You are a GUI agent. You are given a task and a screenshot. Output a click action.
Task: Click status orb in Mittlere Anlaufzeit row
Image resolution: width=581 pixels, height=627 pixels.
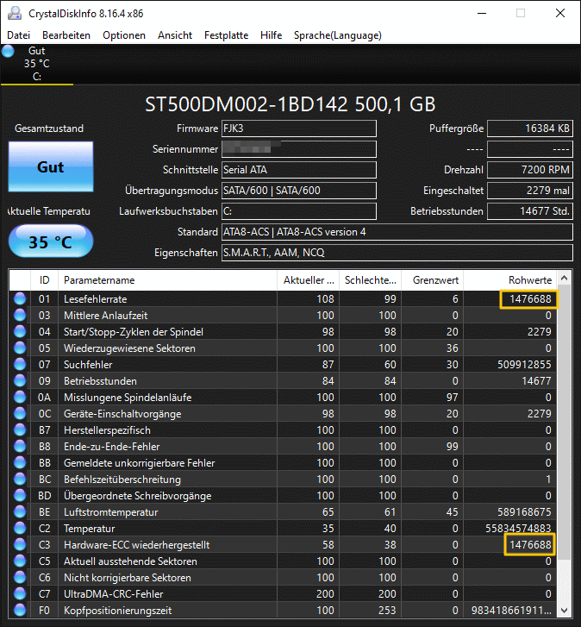click(20, 315)
